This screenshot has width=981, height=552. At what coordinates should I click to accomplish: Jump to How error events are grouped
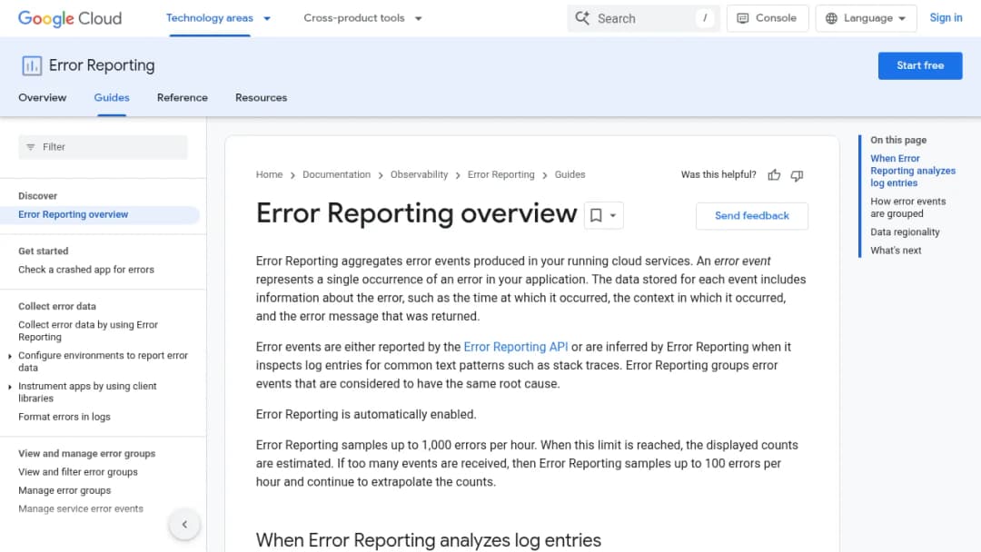point(907,208)
